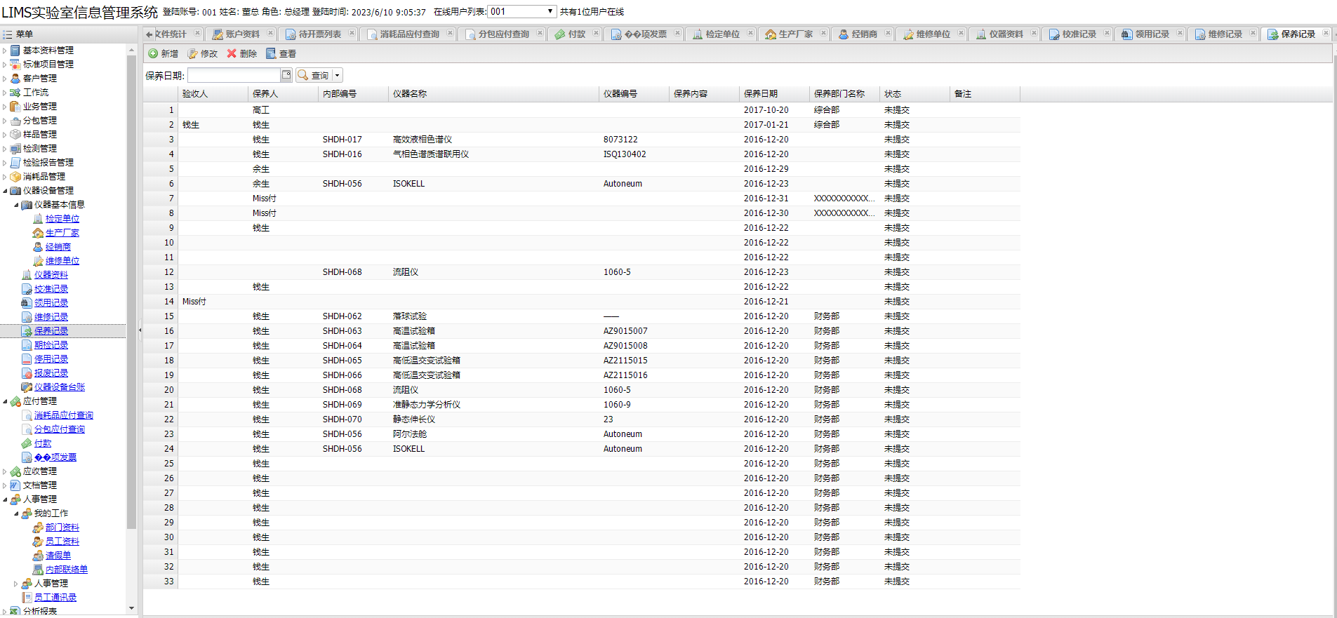This screenshot has height=618, width=1337.
Task: Collapse the 我的工作 tree node
Action: 16,513
